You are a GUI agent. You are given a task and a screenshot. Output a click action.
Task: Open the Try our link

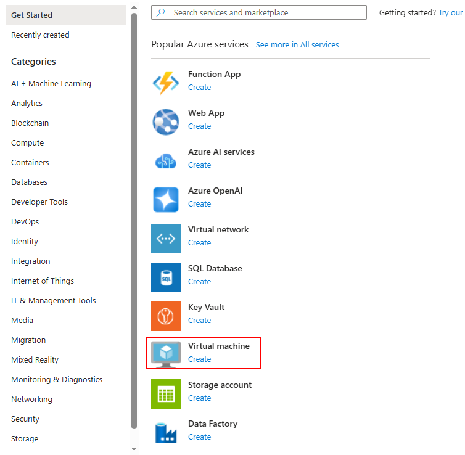click(450, 13)
